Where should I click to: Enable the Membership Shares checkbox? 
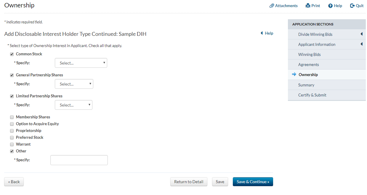click(12, 117)
